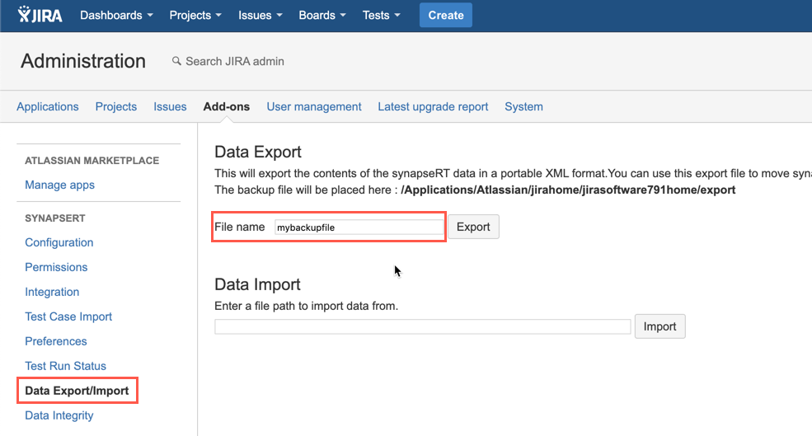Focus the File name input field

click(x=359, y=227)
